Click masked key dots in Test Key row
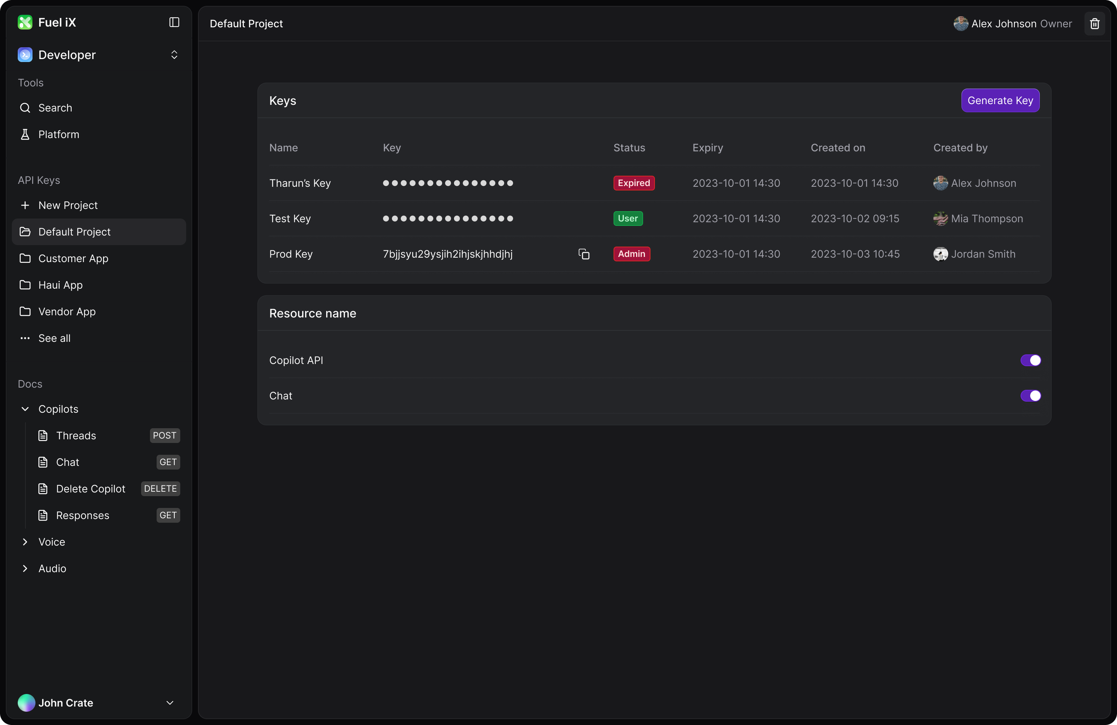This screenshot has height=725, width=1117. pos(448,219)
